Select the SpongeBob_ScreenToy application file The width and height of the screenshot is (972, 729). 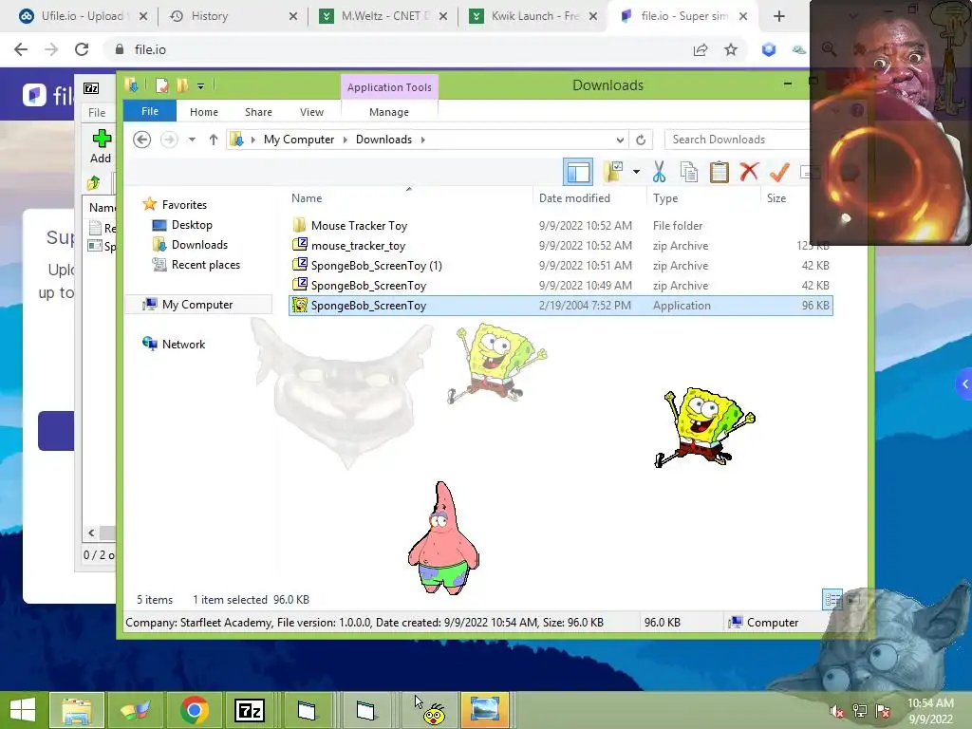pyautogui.click(x=560, y=305)
